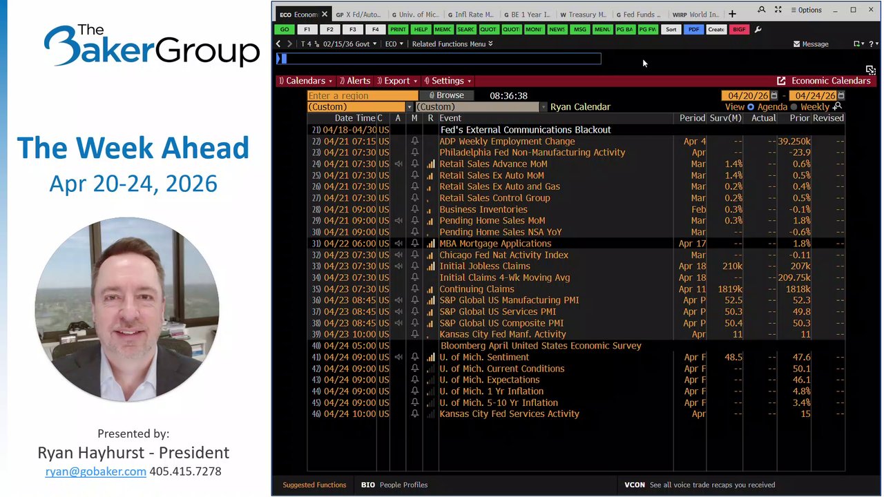Click the search magnifier icon near Options
Image resolution: width=884 pixels, height=497 pixels.
(761, 10)
